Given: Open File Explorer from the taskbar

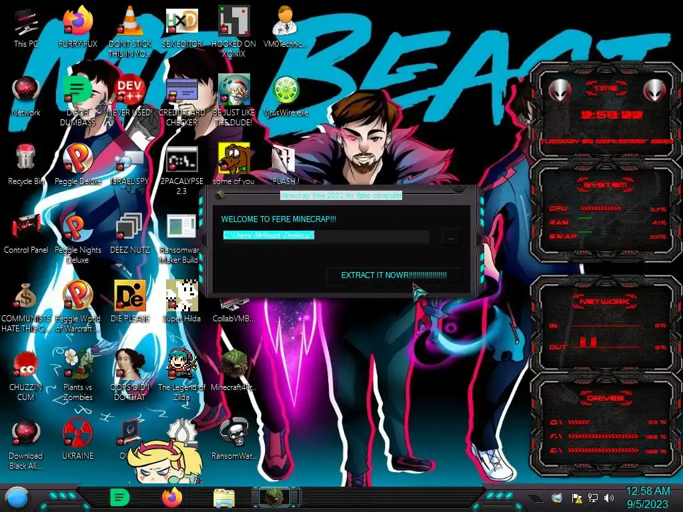Looking at the screenshot, I should point(224,498).
